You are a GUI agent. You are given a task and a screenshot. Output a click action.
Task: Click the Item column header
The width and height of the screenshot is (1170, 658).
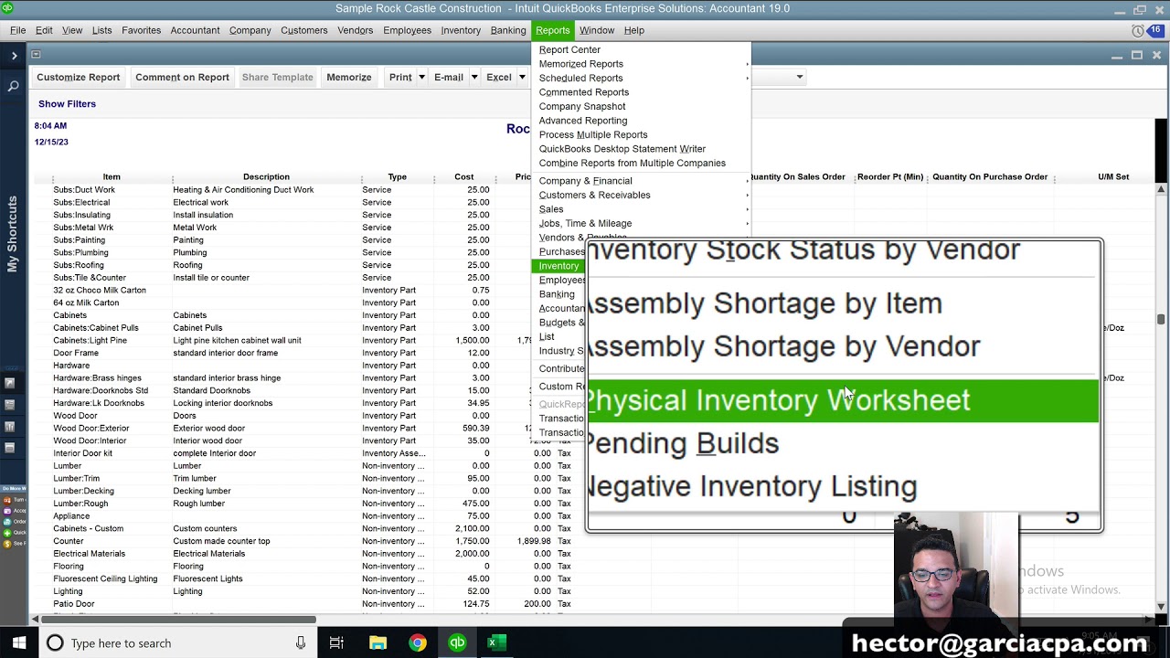tap(112, 177)
